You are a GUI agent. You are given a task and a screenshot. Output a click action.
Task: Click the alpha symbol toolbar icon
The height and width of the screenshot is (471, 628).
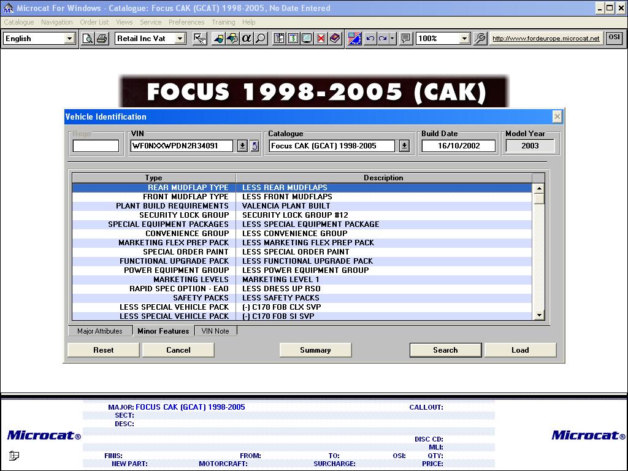247,38
